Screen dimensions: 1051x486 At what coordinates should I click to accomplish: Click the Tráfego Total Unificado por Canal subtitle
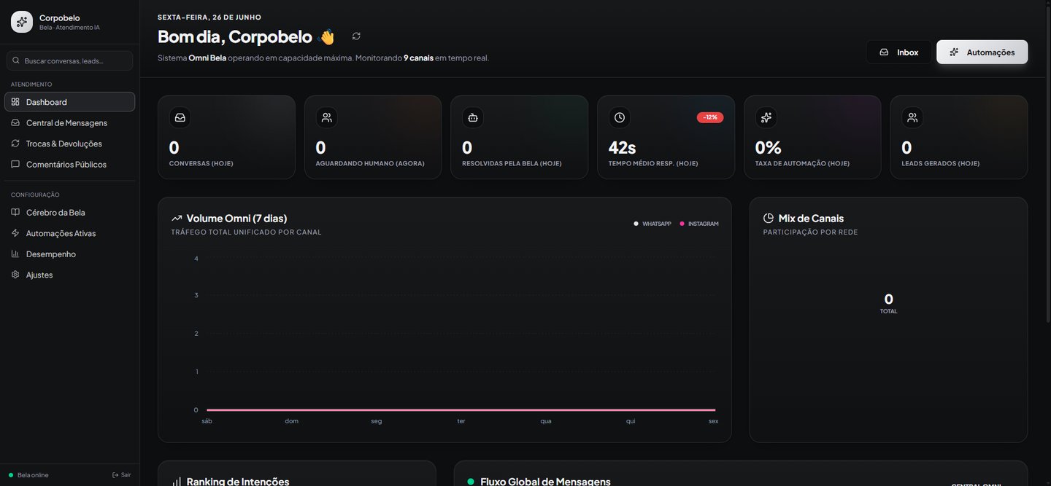point(247,232)
